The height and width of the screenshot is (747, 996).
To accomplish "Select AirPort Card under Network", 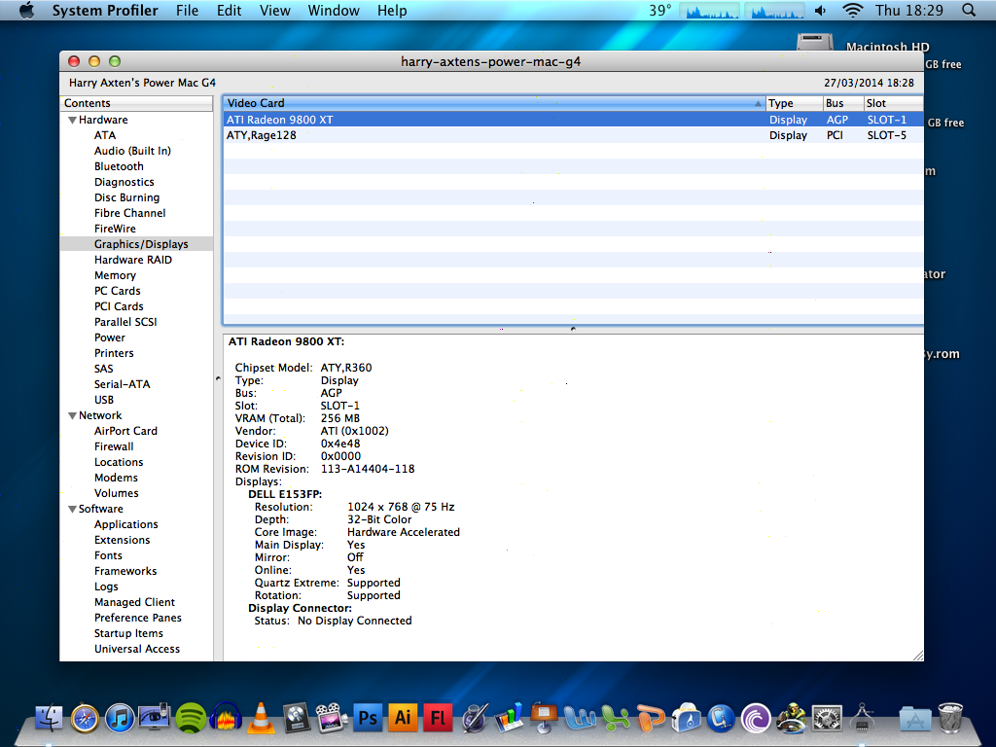I will pyautogui.click(x=125, y=431).
